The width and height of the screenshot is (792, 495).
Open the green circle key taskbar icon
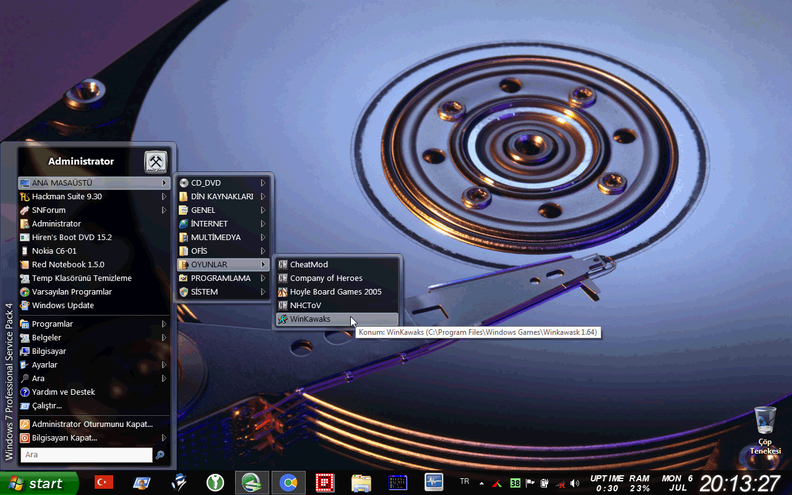click(x=215, y=483)
